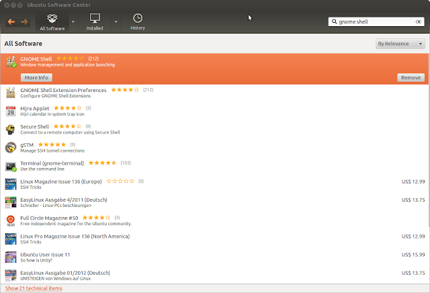This screenshot has width=430, height=293.
Task: Expand the All Software dropdown arrow
Action: click(73, 22)
